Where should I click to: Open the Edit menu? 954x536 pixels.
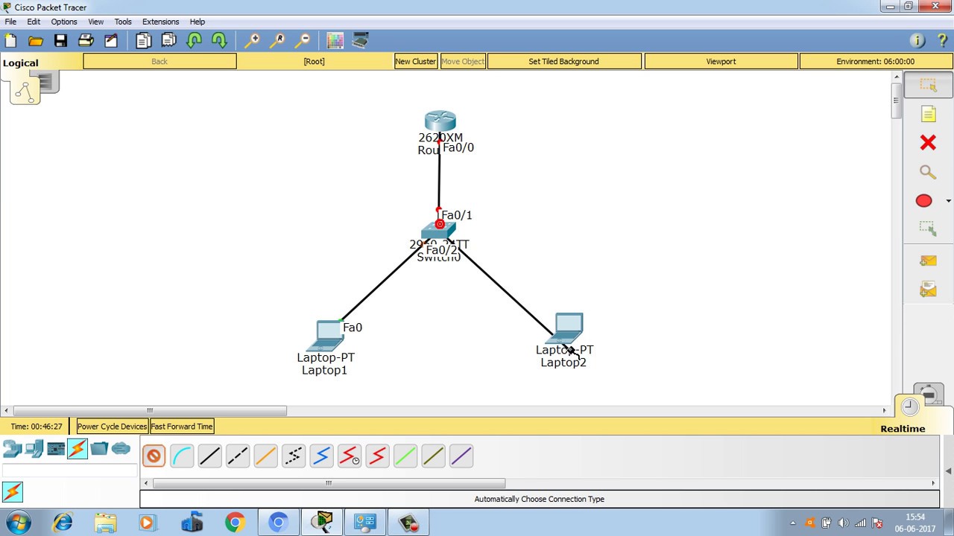coord(34,22)
